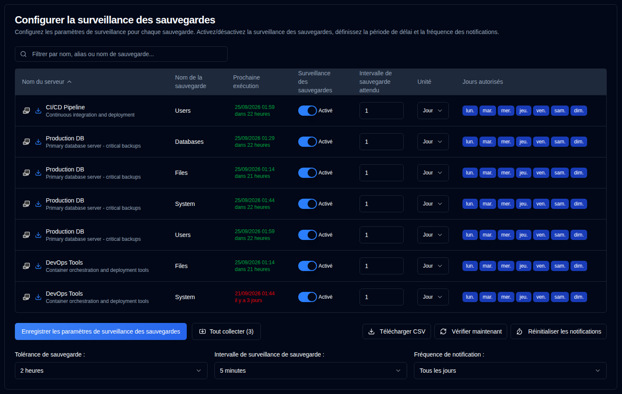Click Vérifier maintenant button

pyautogui.click(x=471, y=331)
